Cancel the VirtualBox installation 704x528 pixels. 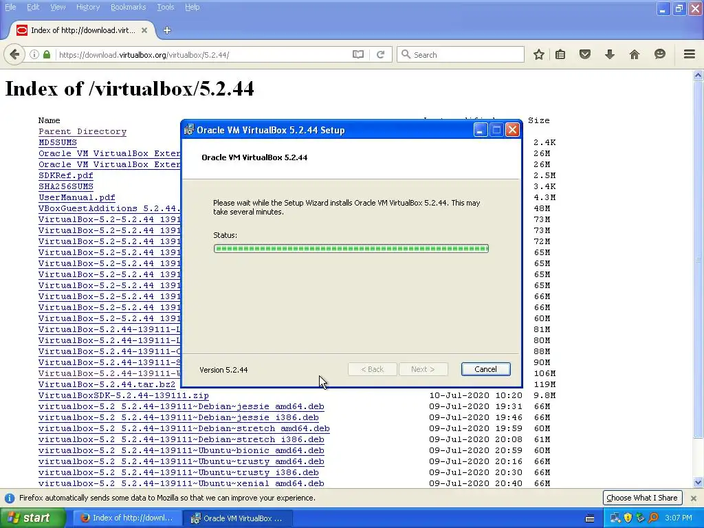(485, 369)
